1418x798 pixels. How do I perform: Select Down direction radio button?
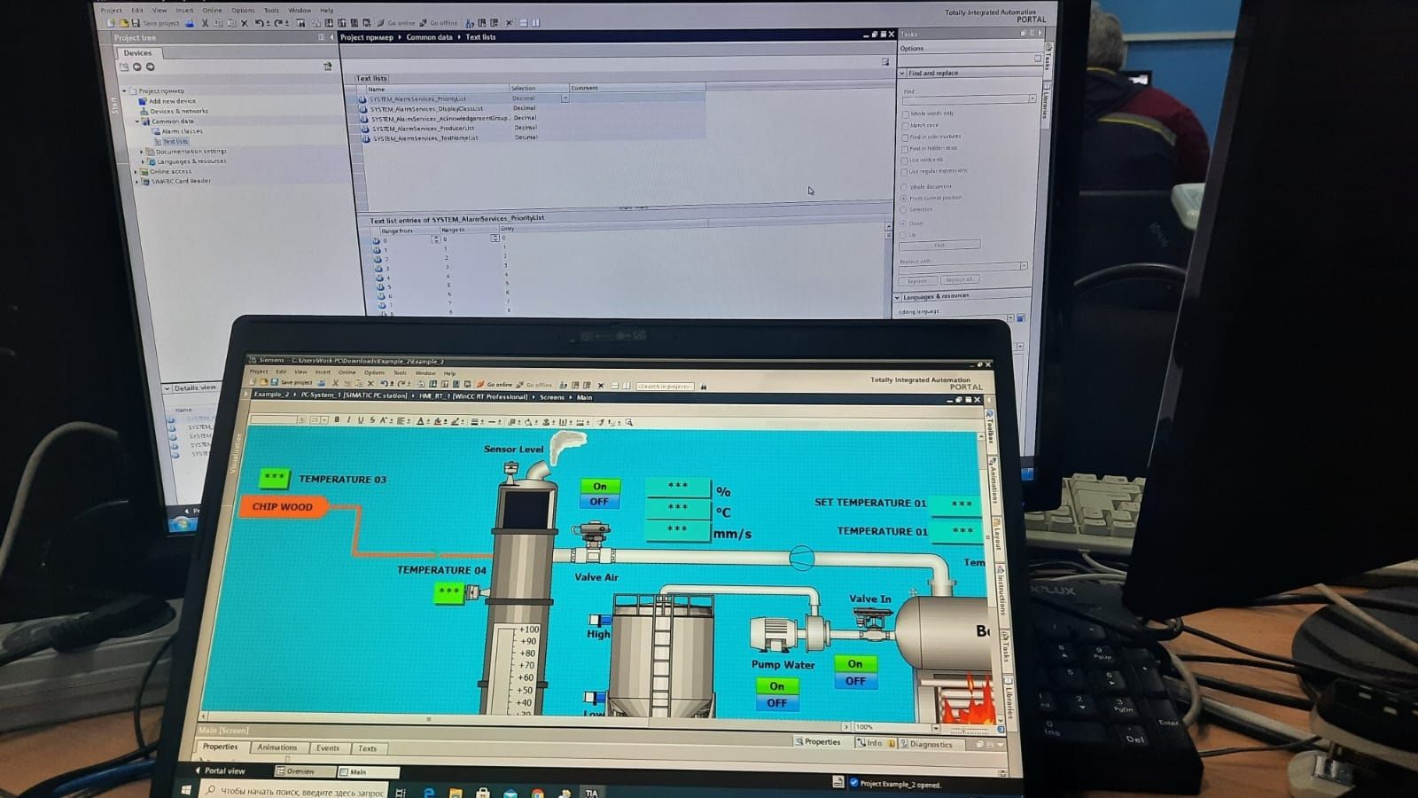(x=904, y=223)
